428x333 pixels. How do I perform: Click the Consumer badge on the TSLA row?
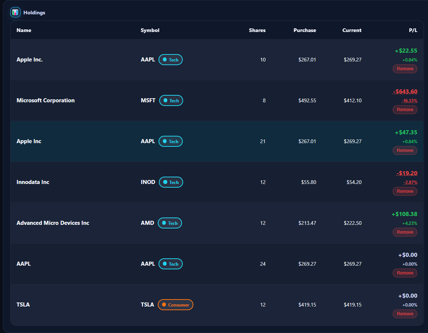click(175, 305)
